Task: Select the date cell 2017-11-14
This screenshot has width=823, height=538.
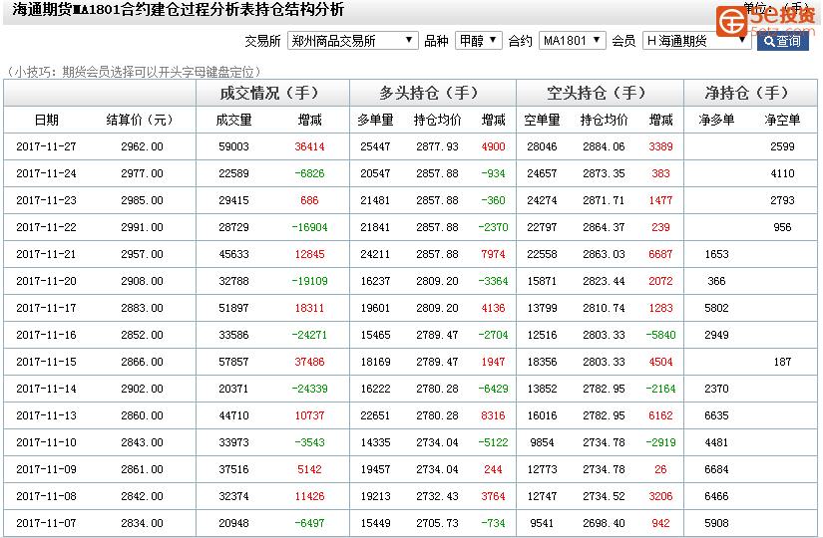Action: 46,390
